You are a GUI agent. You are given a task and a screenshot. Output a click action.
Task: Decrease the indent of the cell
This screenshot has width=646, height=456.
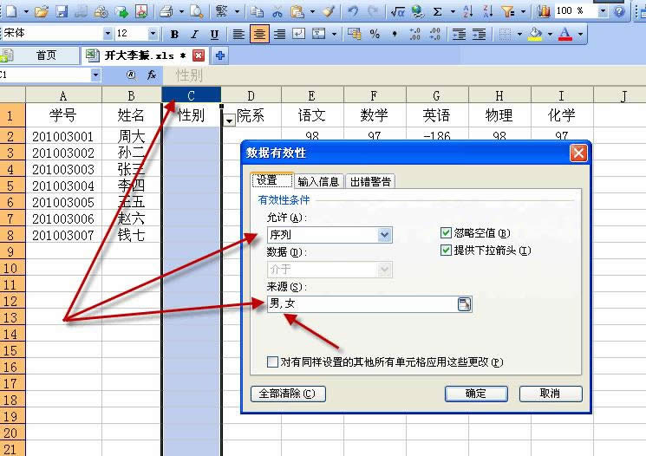[x=459, y=34]
